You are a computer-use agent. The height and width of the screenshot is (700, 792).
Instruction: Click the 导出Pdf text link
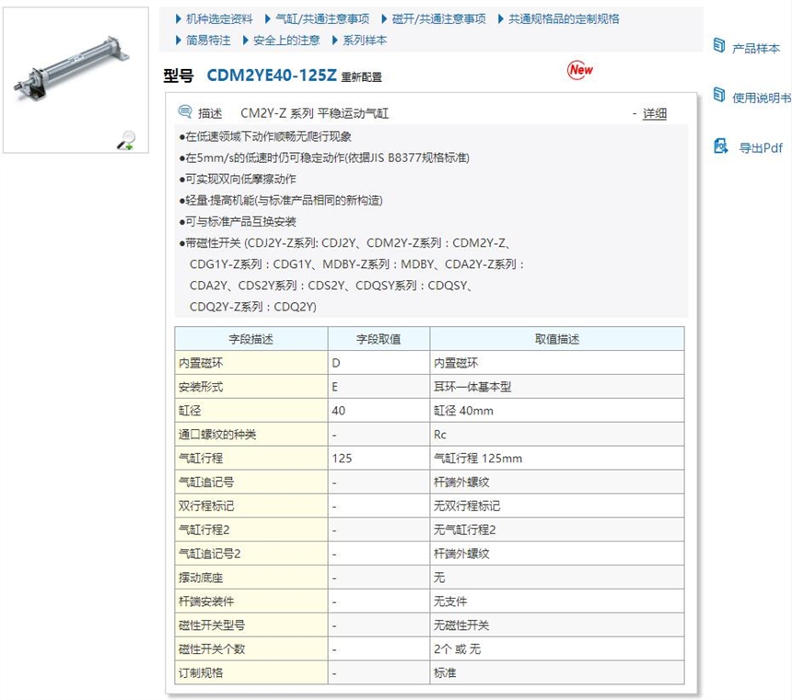pyautogui.click(x=761, y=148)
